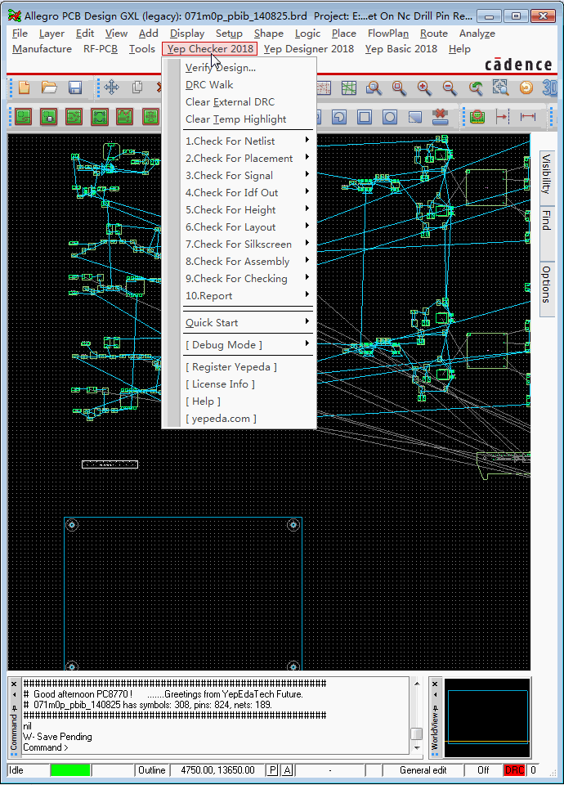This screenshot has height=785, width=564.
Task: Expand the 7.Check For Silkscreen submenu
Action: click(x=248, y=244)
